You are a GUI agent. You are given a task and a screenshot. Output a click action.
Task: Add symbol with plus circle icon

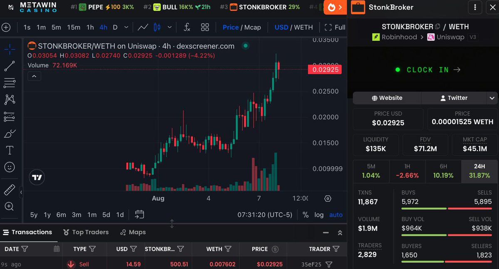tap(6, 27)
